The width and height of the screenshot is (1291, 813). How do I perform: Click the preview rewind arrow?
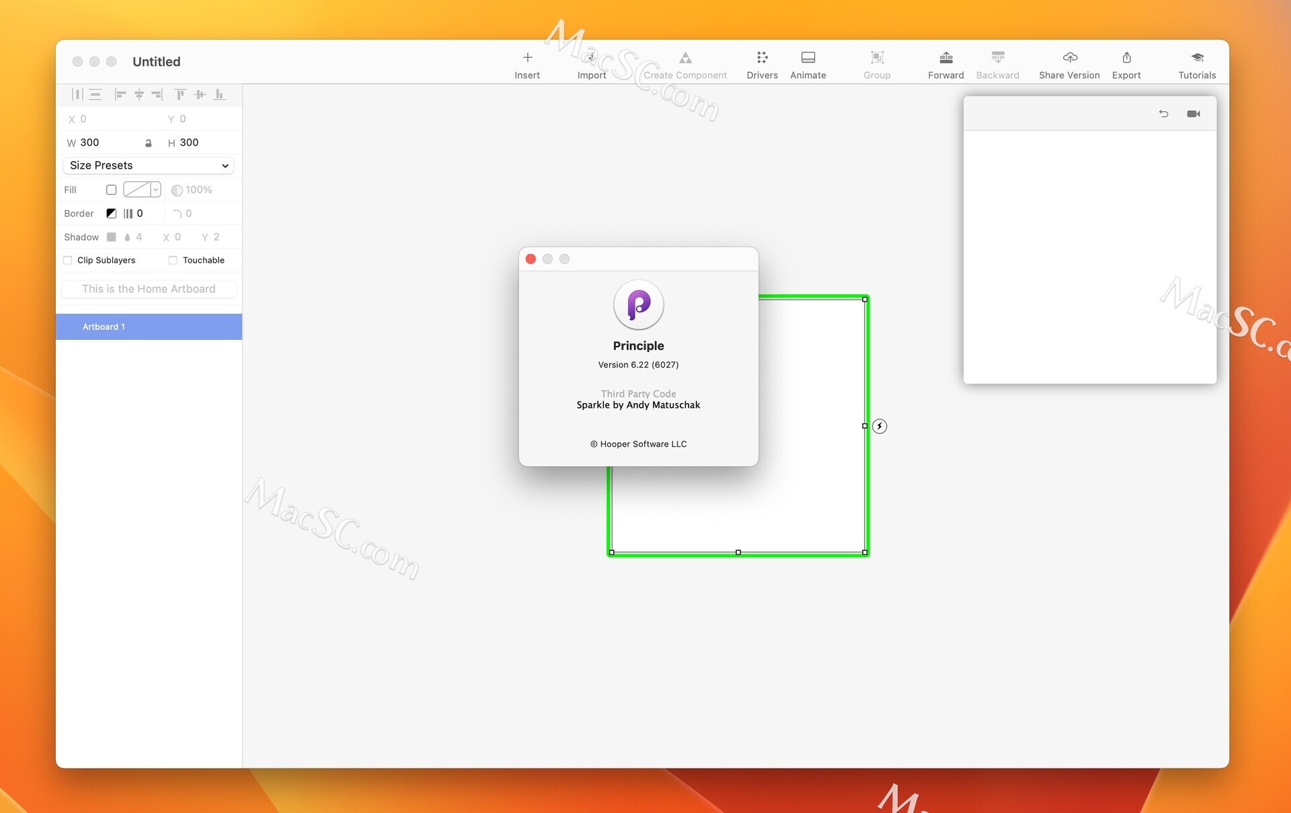[x=1163, y=114]
